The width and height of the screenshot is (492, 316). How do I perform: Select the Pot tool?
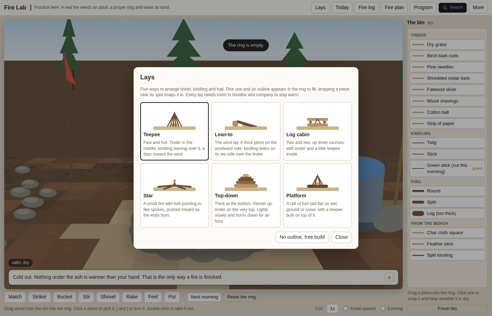[x=172, y=297]
